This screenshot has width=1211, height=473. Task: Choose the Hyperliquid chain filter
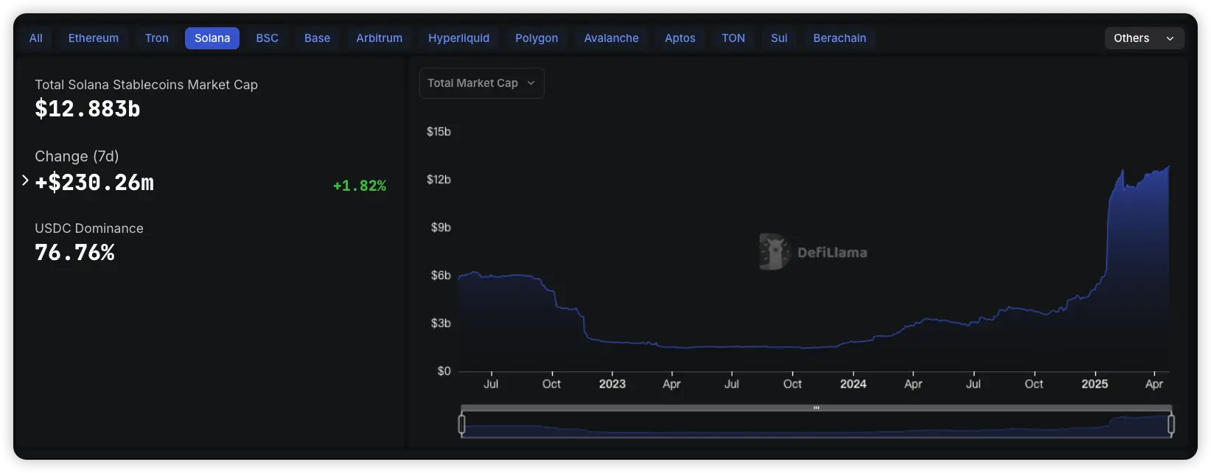458,38
